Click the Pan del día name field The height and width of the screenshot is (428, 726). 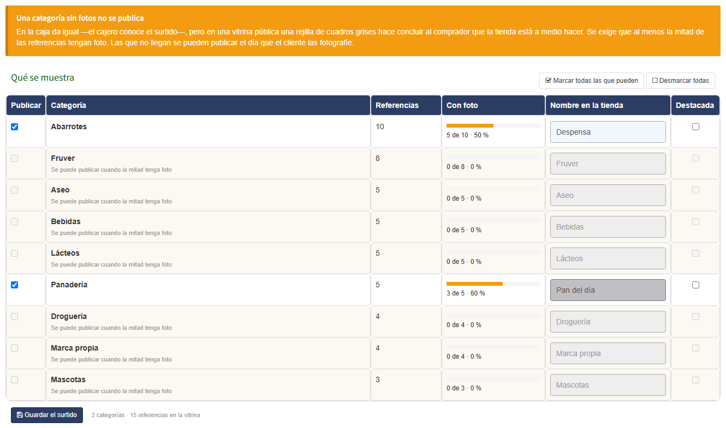coord(608,290)
